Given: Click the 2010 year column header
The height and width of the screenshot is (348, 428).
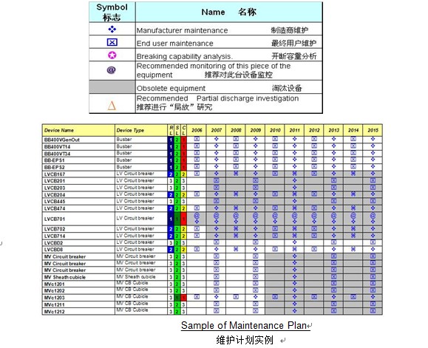Looking at the screenshot, I should (x=275, y=130).
